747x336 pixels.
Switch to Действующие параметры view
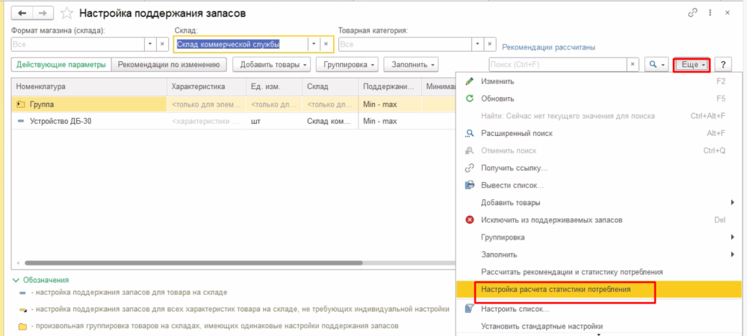61,65
